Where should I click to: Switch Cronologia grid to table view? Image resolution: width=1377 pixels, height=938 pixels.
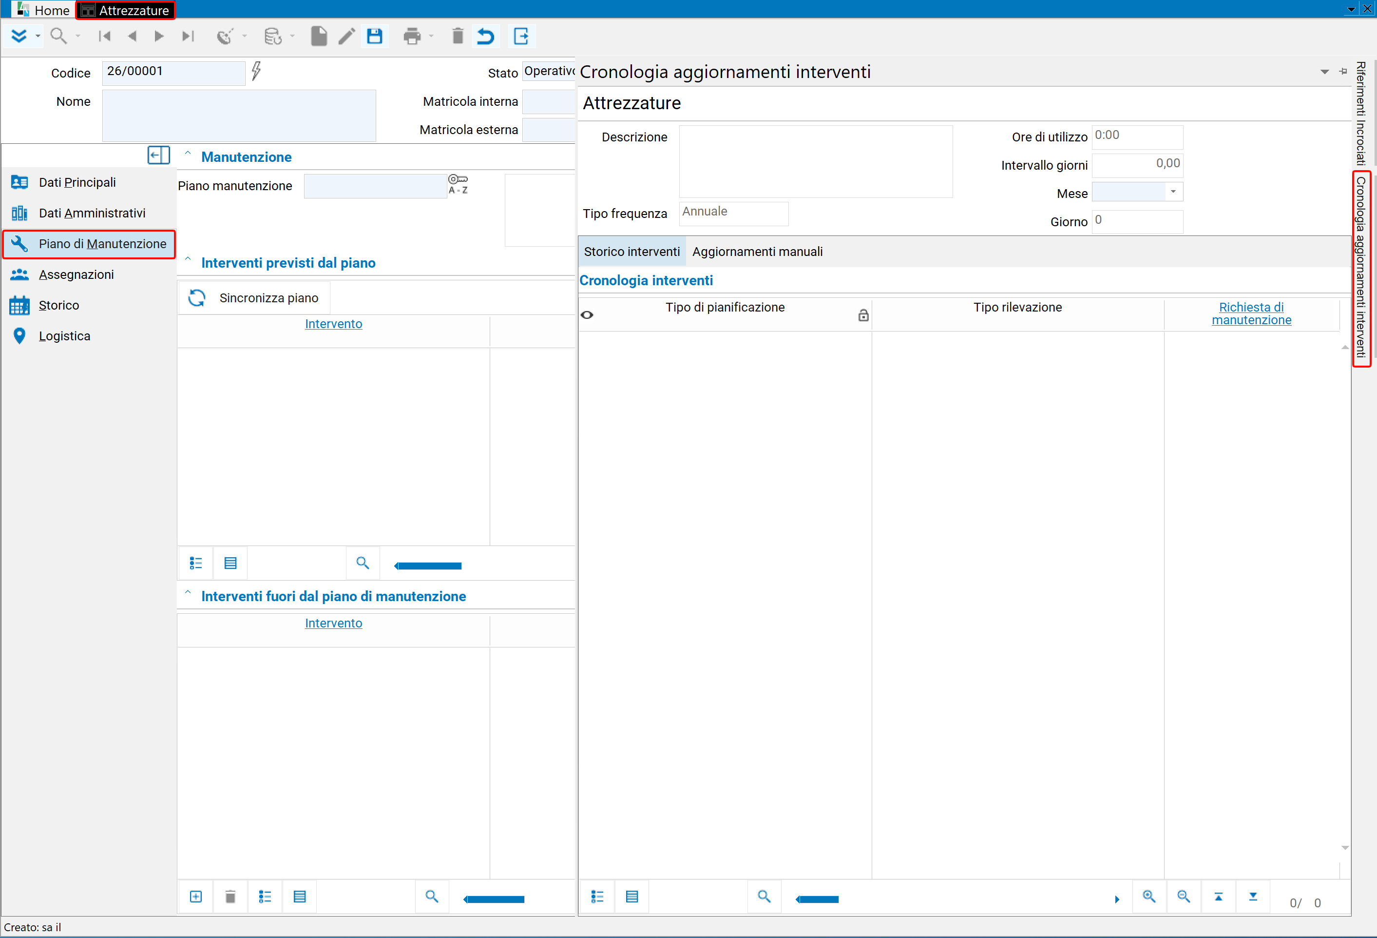(x=632, y=897)
